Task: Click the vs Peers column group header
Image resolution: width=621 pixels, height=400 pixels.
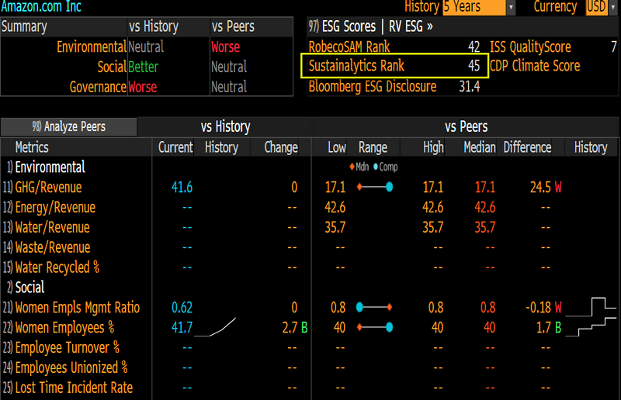Action: point(466,126)
